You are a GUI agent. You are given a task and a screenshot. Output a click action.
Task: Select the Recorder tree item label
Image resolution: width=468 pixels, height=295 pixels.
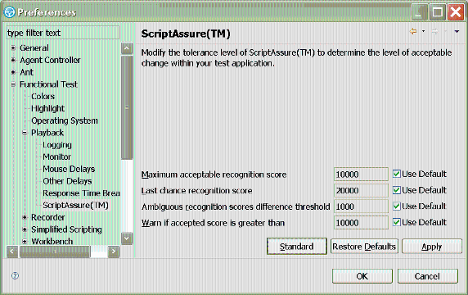coord(47,217)
